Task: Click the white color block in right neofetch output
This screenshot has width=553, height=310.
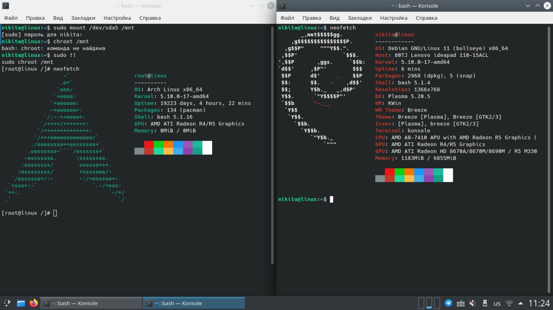Action: coord(448,175)
